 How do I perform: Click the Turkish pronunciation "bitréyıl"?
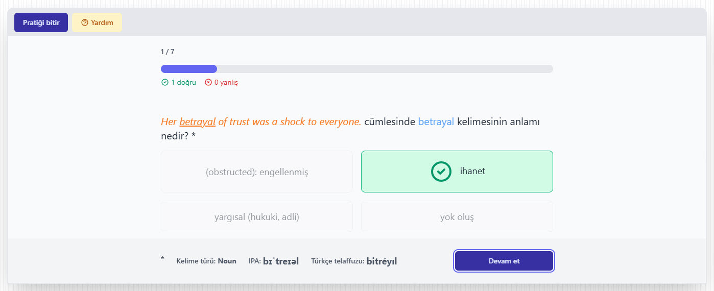[x=381, y=261]
